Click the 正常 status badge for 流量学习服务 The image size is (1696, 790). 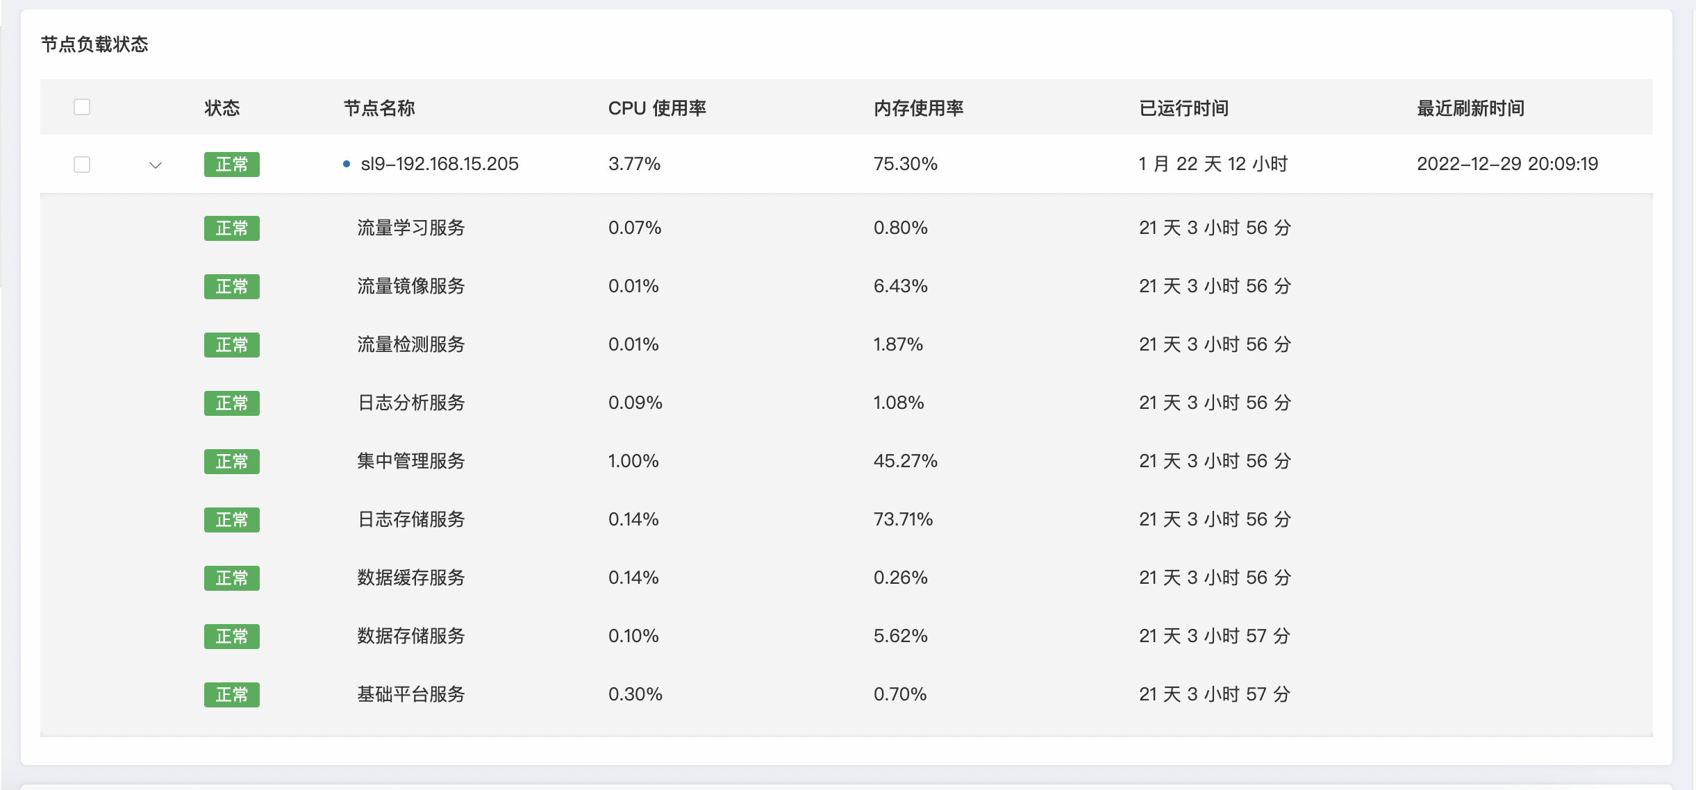tap(231, 228)
